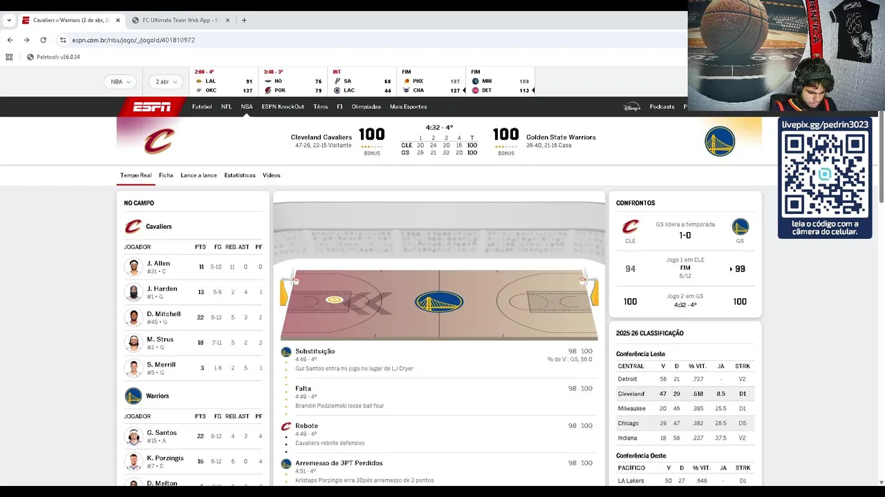Click J. Allen player headshot

pos(133,266)
